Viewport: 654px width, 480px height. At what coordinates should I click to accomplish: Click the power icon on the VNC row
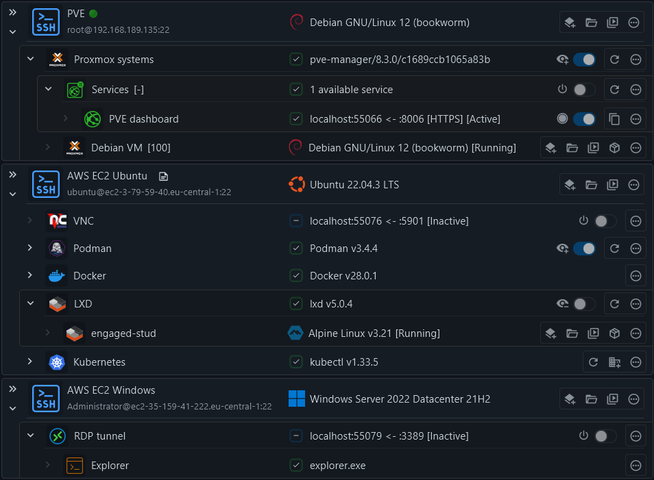pyautogui.click(x=583, y=220)
